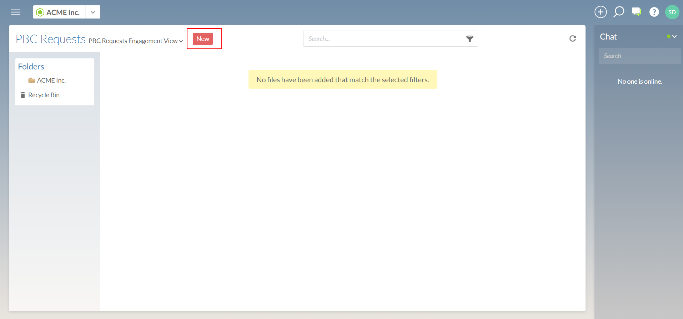
Task: Click the circled plus add icon
Action: pos(601,12)
